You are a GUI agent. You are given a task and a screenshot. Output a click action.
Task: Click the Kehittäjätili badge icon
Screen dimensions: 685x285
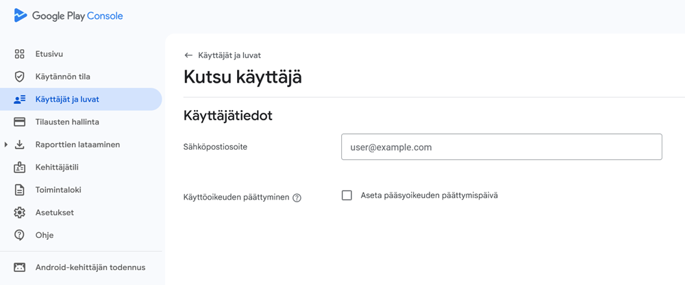(x=20, y=167)
